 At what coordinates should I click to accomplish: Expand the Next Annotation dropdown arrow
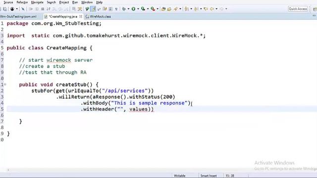coord(191,9)
